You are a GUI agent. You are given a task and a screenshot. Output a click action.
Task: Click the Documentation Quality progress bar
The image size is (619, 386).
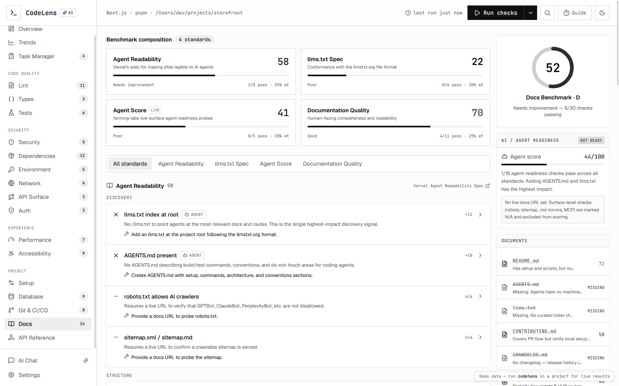pos(395,127)
